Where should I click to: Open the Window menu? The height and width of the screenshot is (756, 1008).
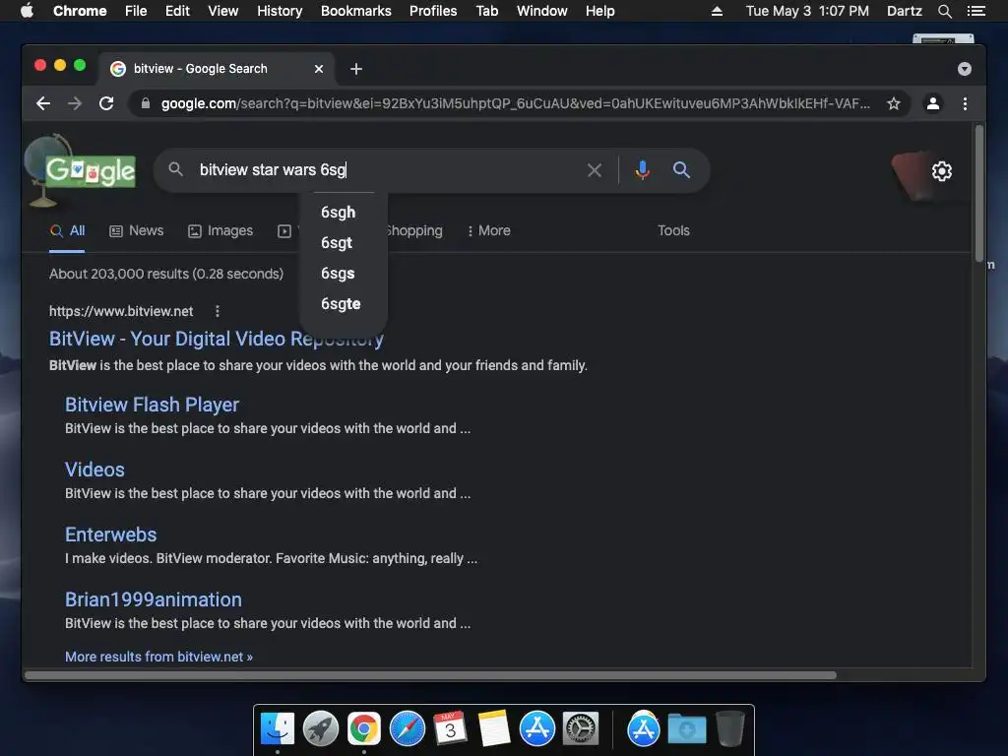point(542,11)
